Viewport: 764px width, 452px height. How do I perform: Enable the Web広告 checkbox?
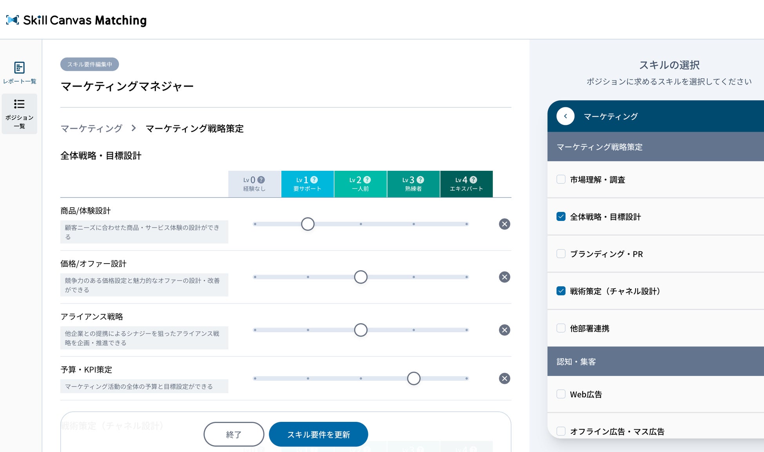click(561, 394)
